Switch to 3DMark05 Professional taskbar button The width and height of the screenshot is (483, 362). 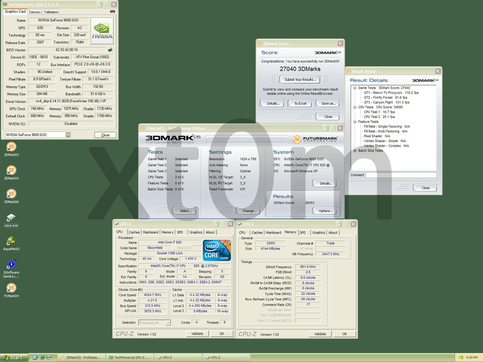click(x=81, y=357)
